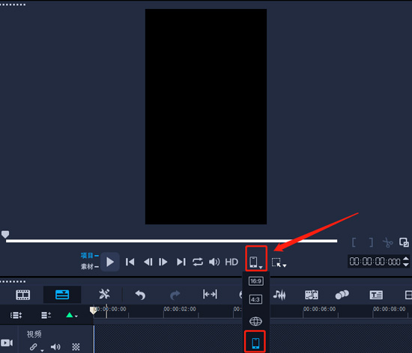Switch to 项目 project mode
Viewport: 412px width, 353px height.
click(90, 256)
